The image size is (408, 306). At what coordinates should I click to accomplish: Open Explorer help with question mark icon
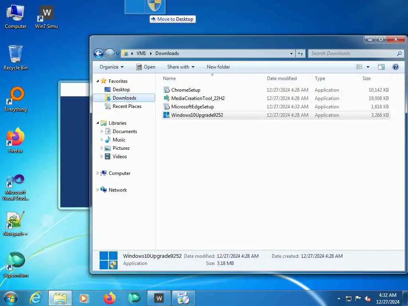396,67
